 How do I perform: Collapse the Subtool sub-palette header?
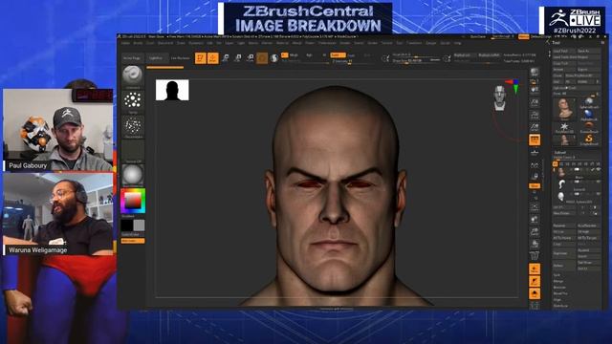point(560,153)
